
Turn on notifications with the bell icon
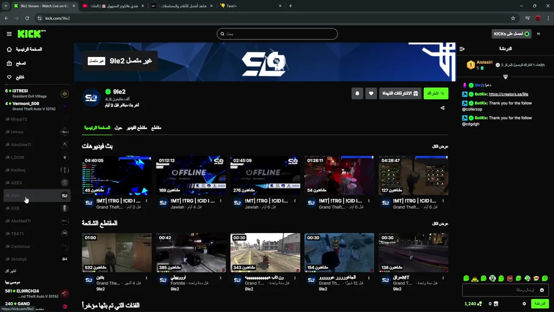tap(357, 93)
